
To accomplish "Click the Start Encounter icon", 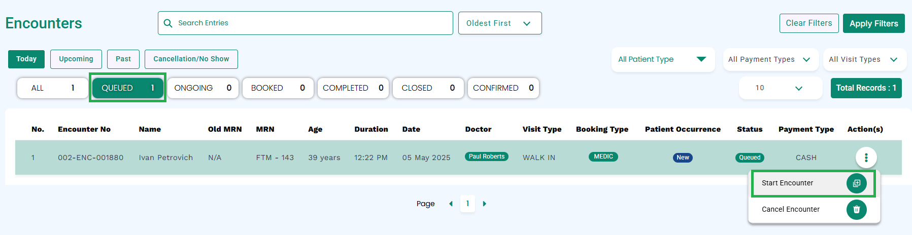I will (856, 183).
